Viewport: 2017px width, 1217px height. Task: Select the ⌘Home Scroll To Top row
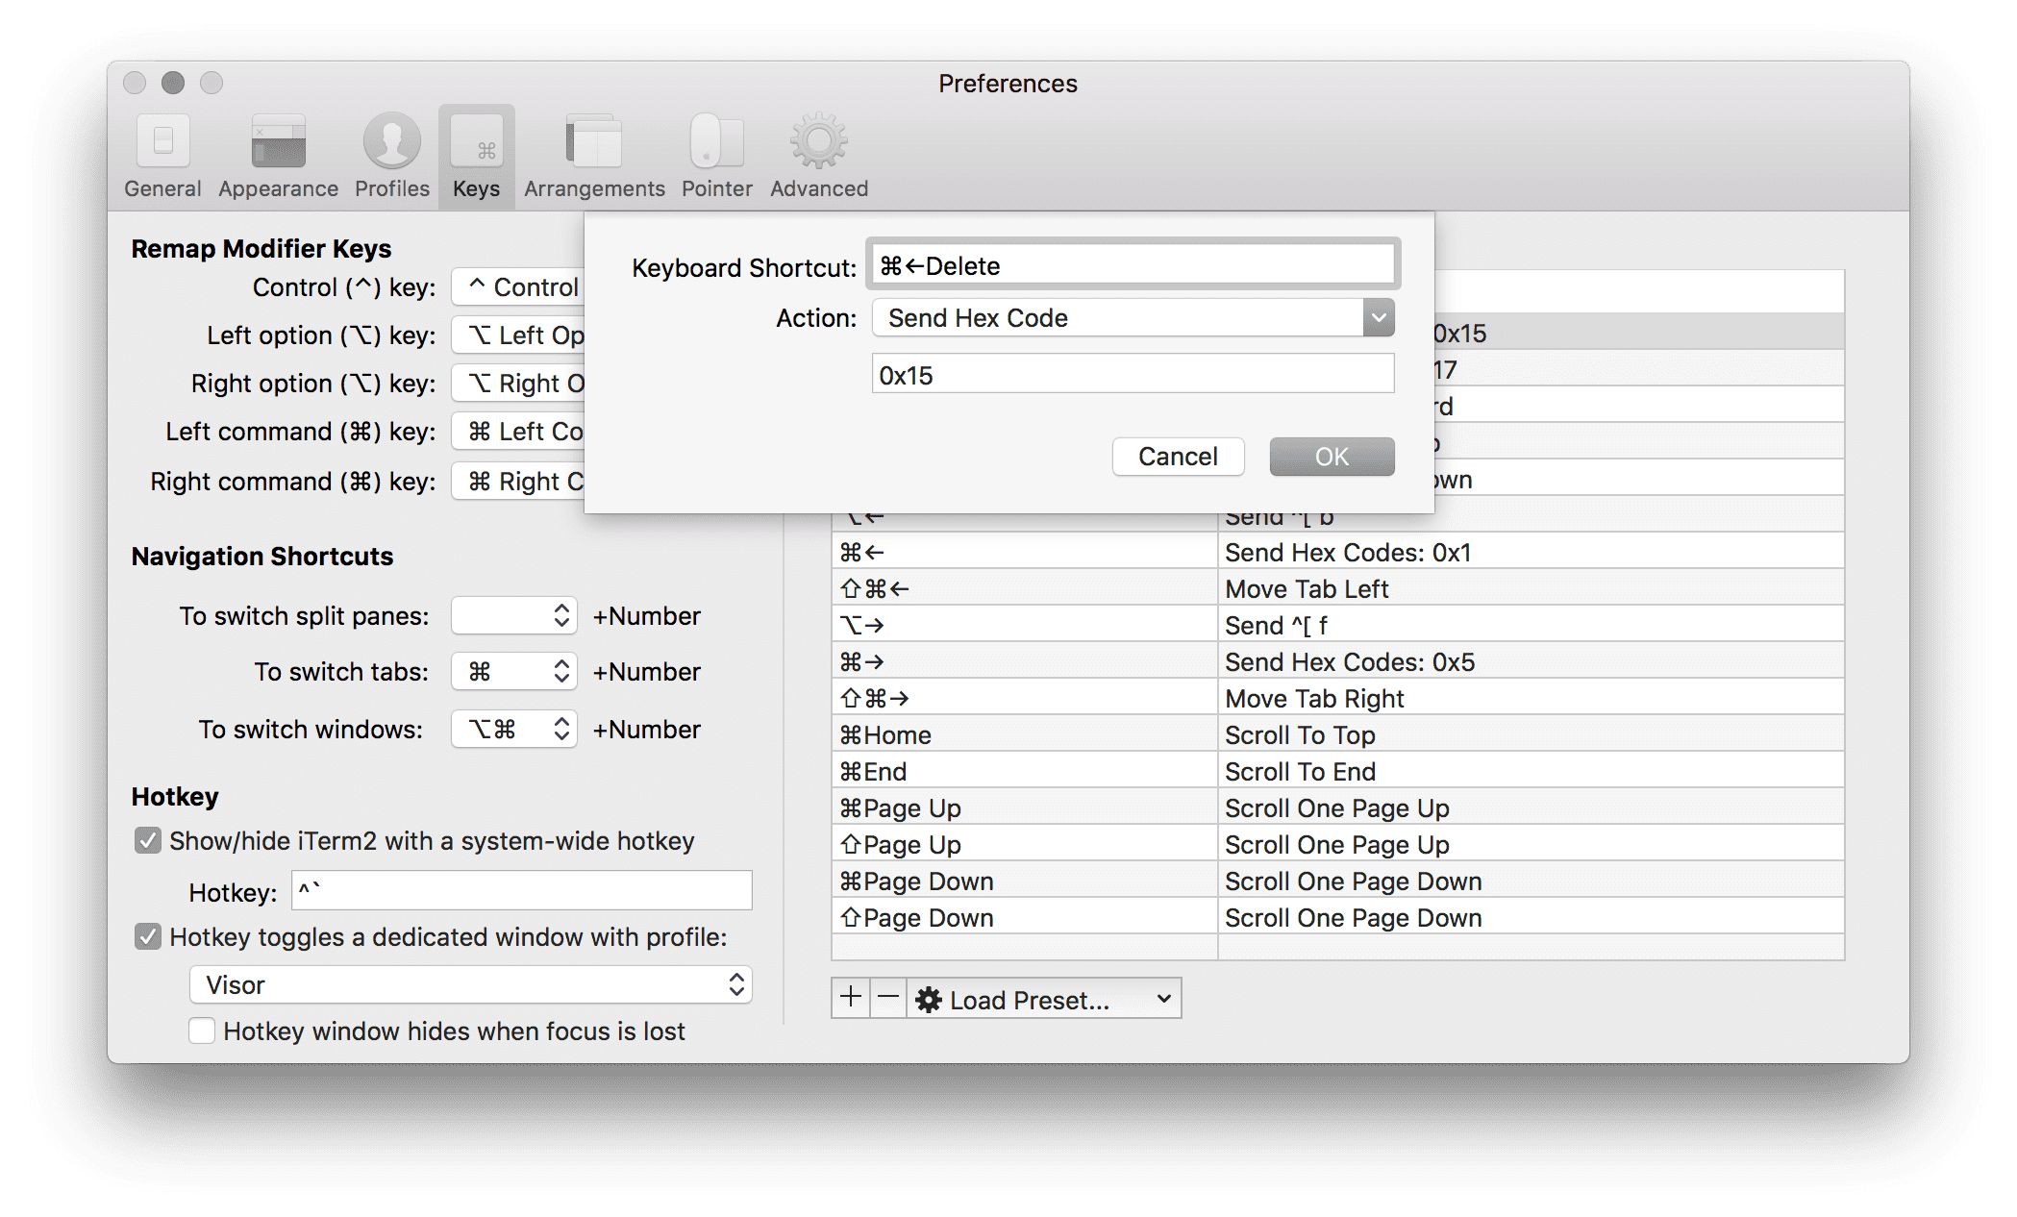point(1336,734)
